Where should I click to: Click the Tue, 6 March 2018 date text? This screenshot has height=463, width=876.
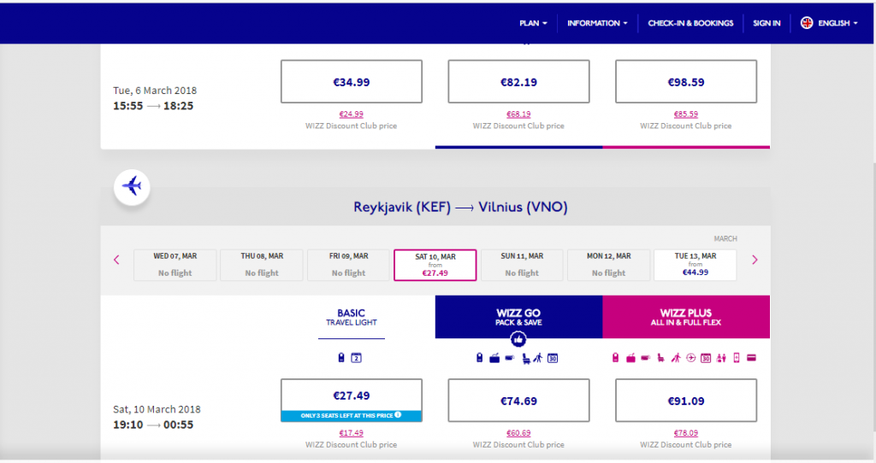point(155,91)
